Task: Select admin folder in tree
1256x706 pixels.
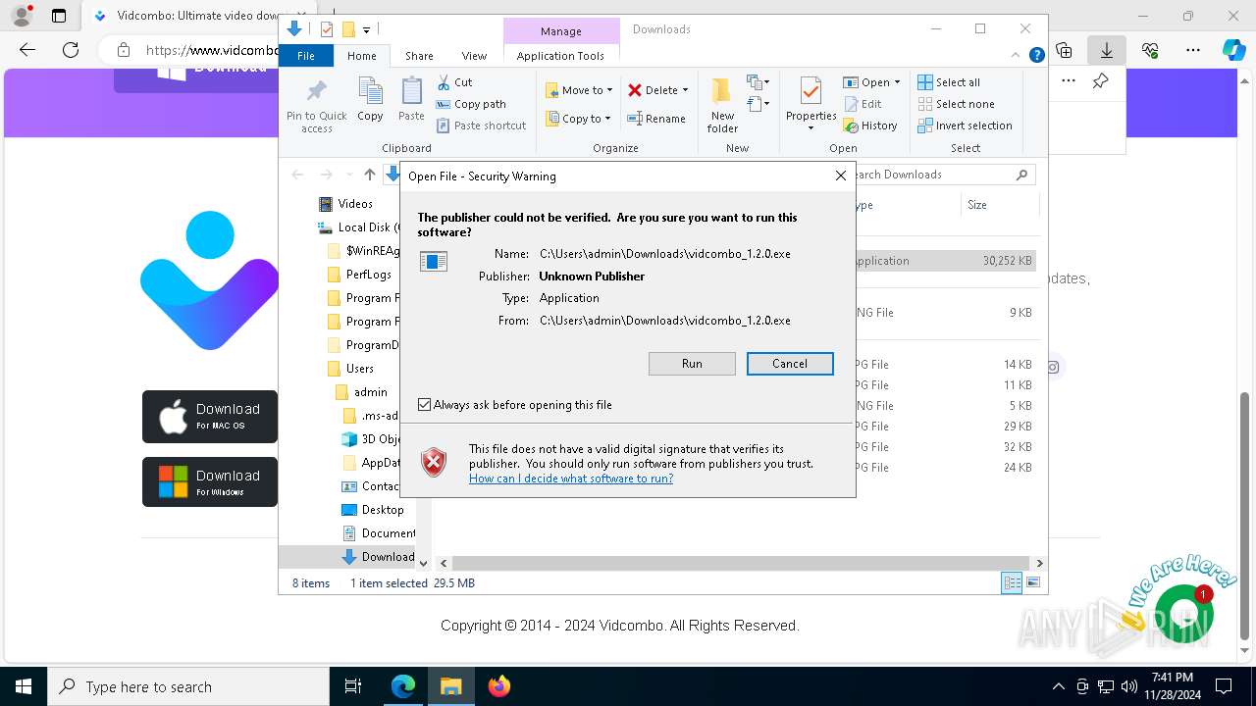Action: click(x=362, y=392)
